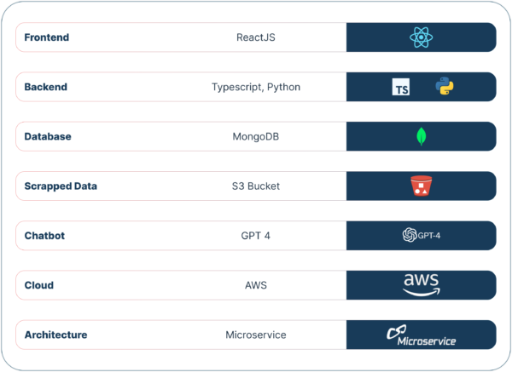Click the TypeScript TS logo
This screenshot has width=512, height=372.
pos(400,87)
